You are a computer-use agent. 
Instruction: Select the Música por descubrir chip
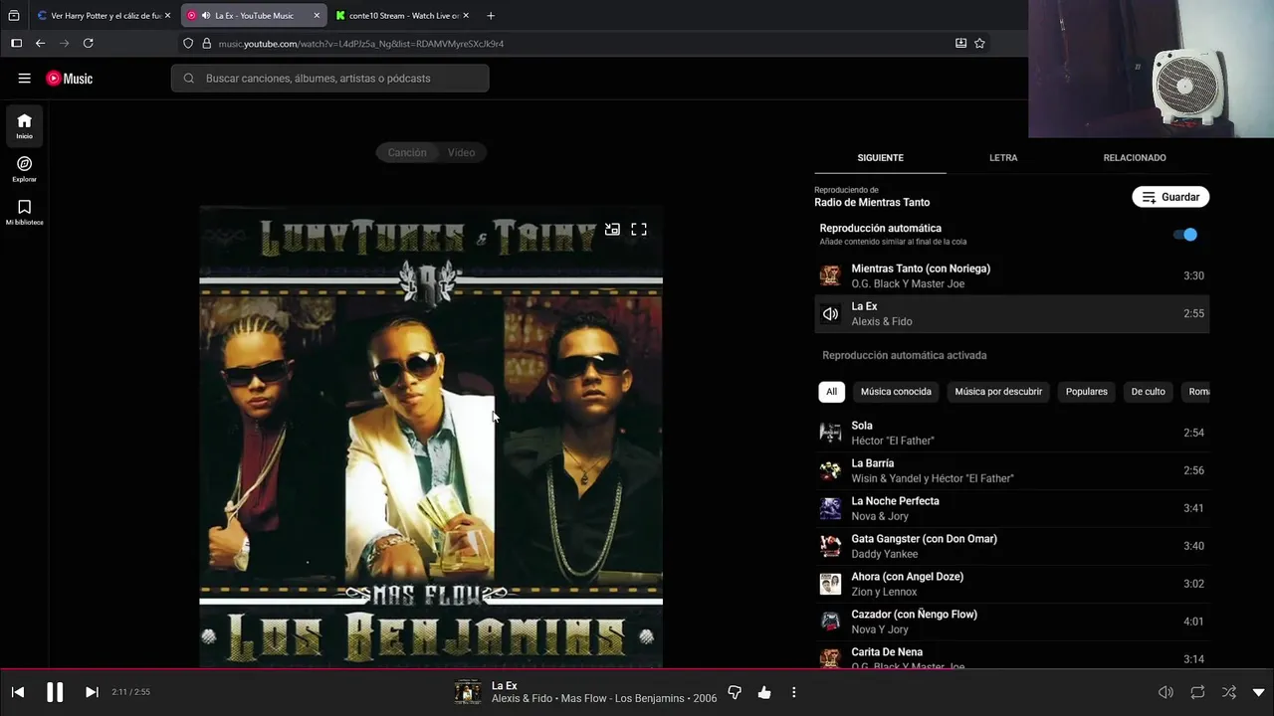click(998, 392)
